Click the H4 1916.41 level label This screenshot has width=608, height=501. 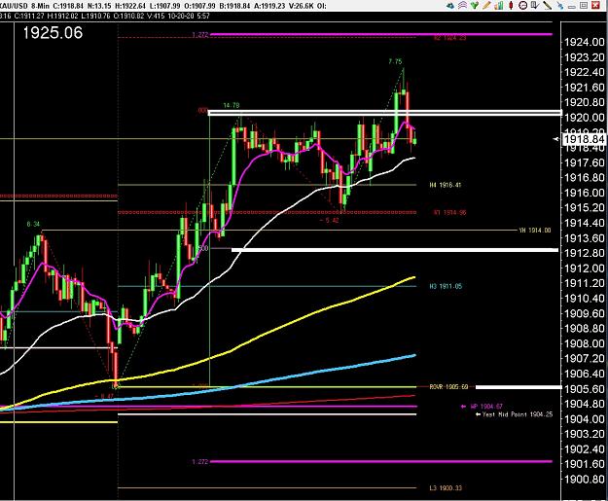click(446, 185)
